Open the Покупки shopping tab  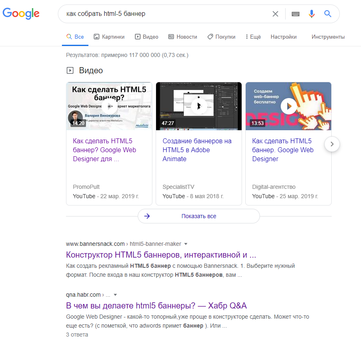[x=221, y=37]
